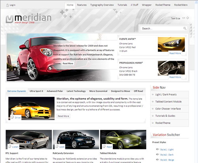Decrease text size with minus icon
The image size is (198, 163).
pos(183,18)
